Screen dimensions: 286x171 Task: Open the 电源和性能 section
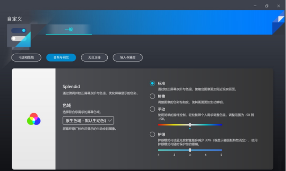[x=26, y=58]
